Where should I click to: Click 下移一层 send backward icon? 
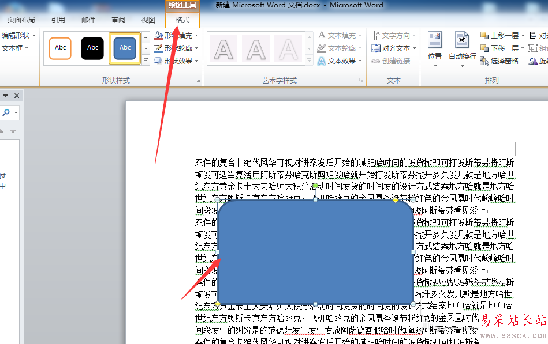[x=484, y=48]
